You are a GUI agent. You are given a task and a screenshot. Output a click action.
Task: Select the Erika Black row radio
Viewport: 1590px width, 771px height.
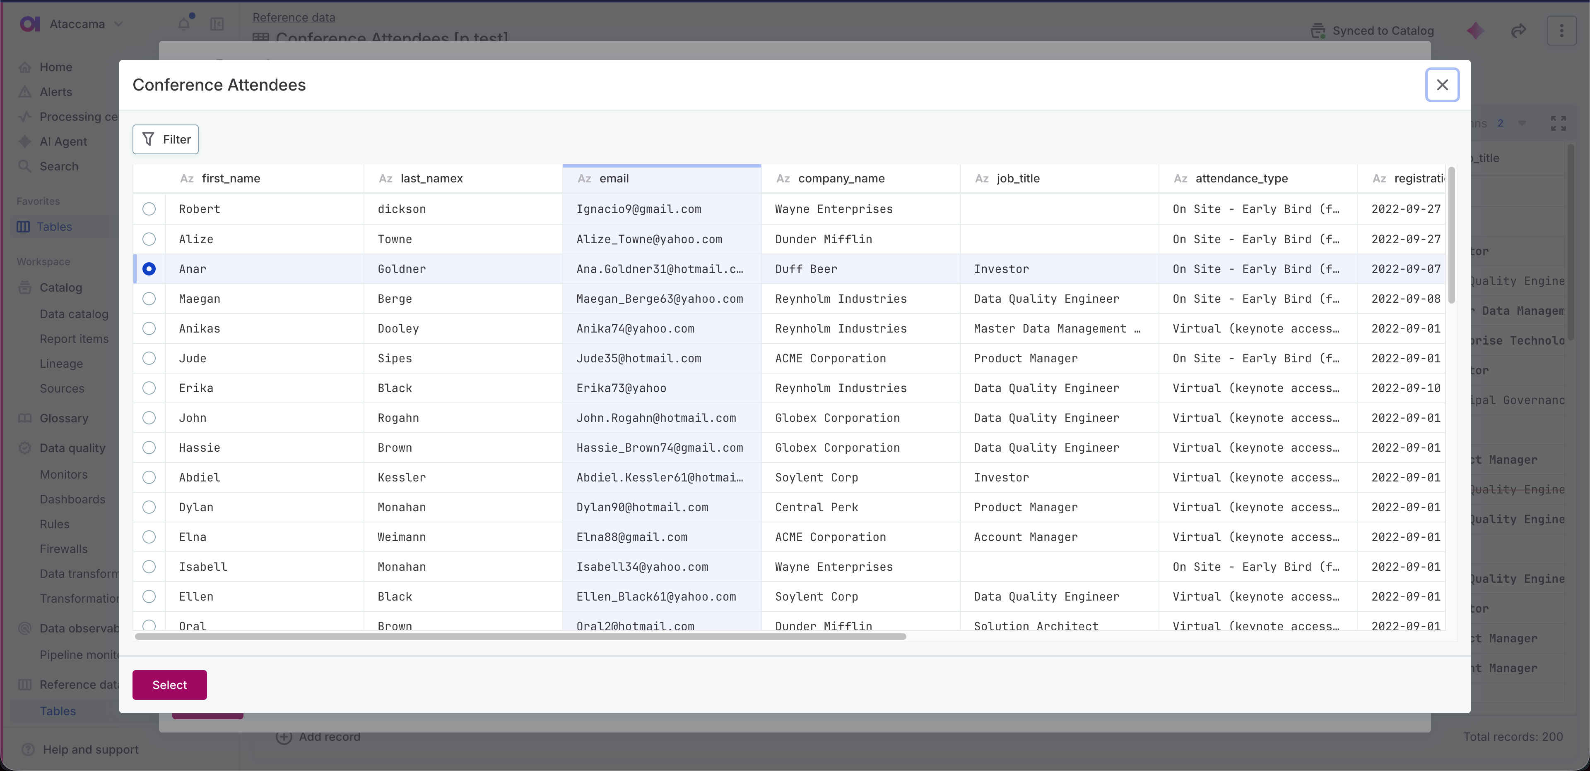tap(149, 388)
